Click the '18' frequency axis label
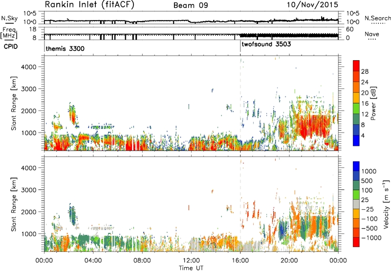 click(33, 29)
